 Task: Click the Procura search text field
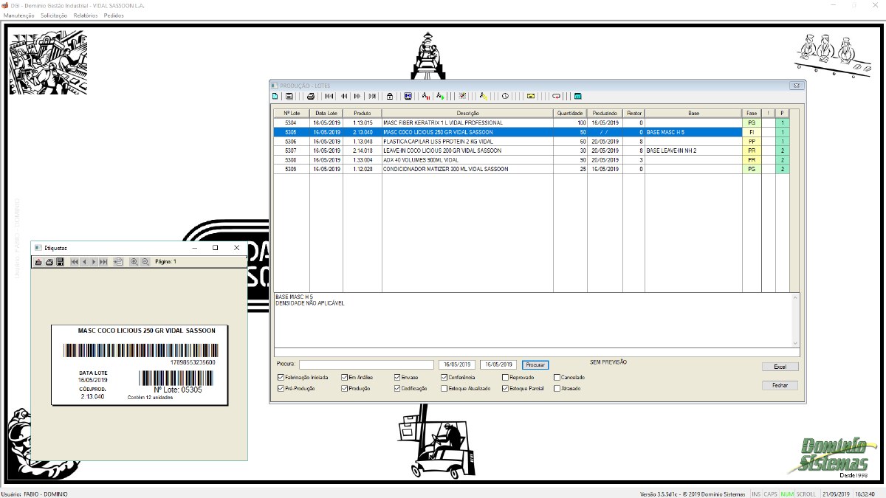coord(366,364)
